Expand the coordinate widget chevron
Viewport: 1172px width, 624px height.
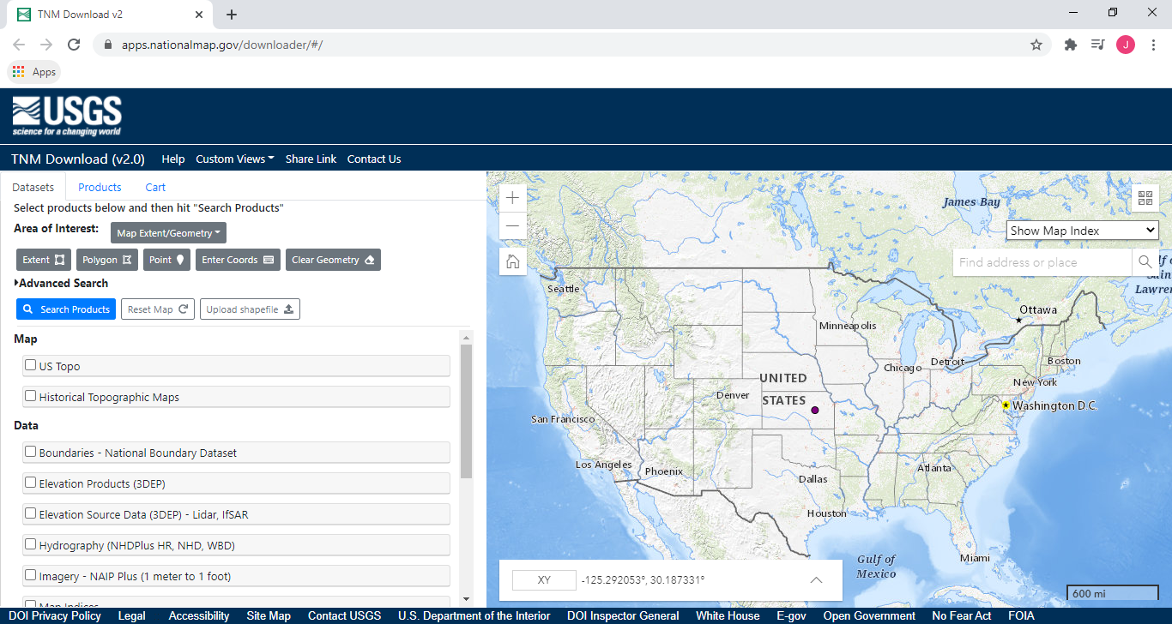pyautogui.click(x=816, y=580)
